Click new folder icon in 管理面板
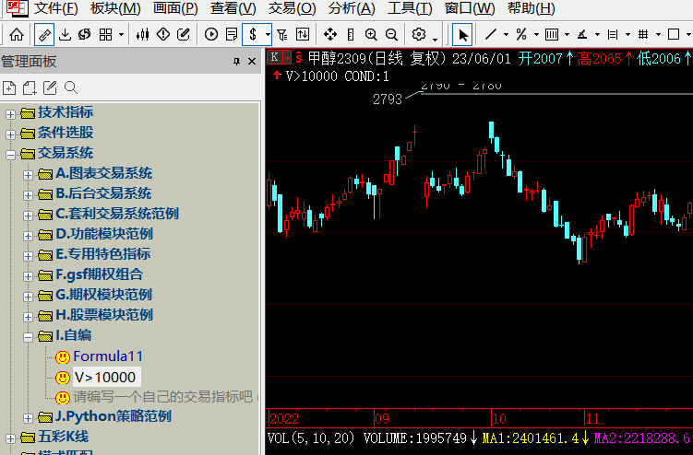This screenshot has height=455, width=693. point(30,87)
